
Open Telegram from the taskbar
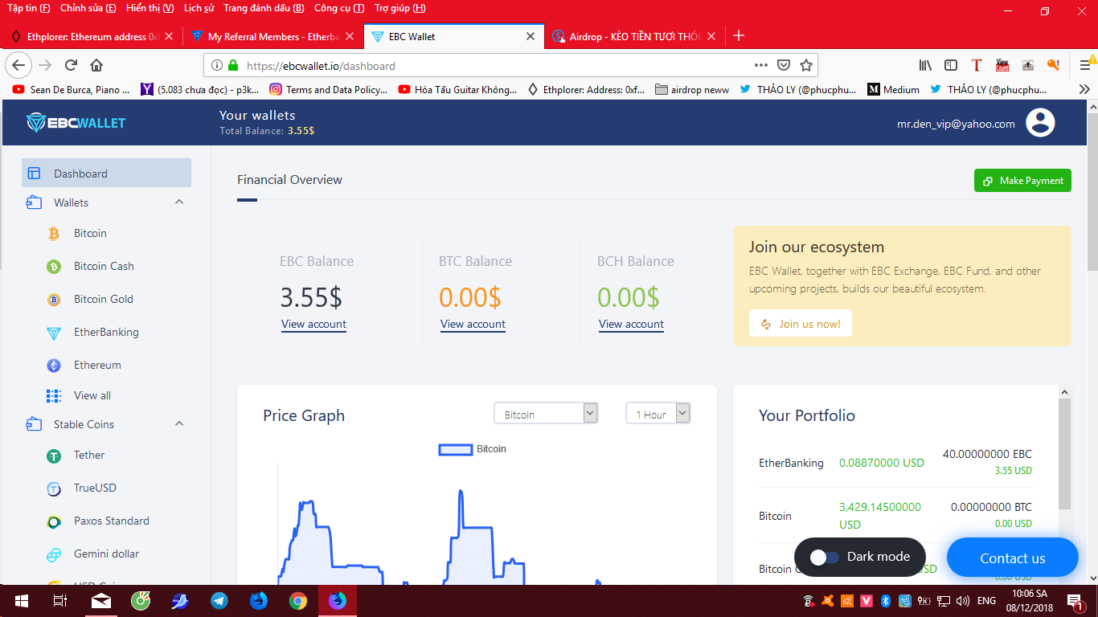point(219,600)
